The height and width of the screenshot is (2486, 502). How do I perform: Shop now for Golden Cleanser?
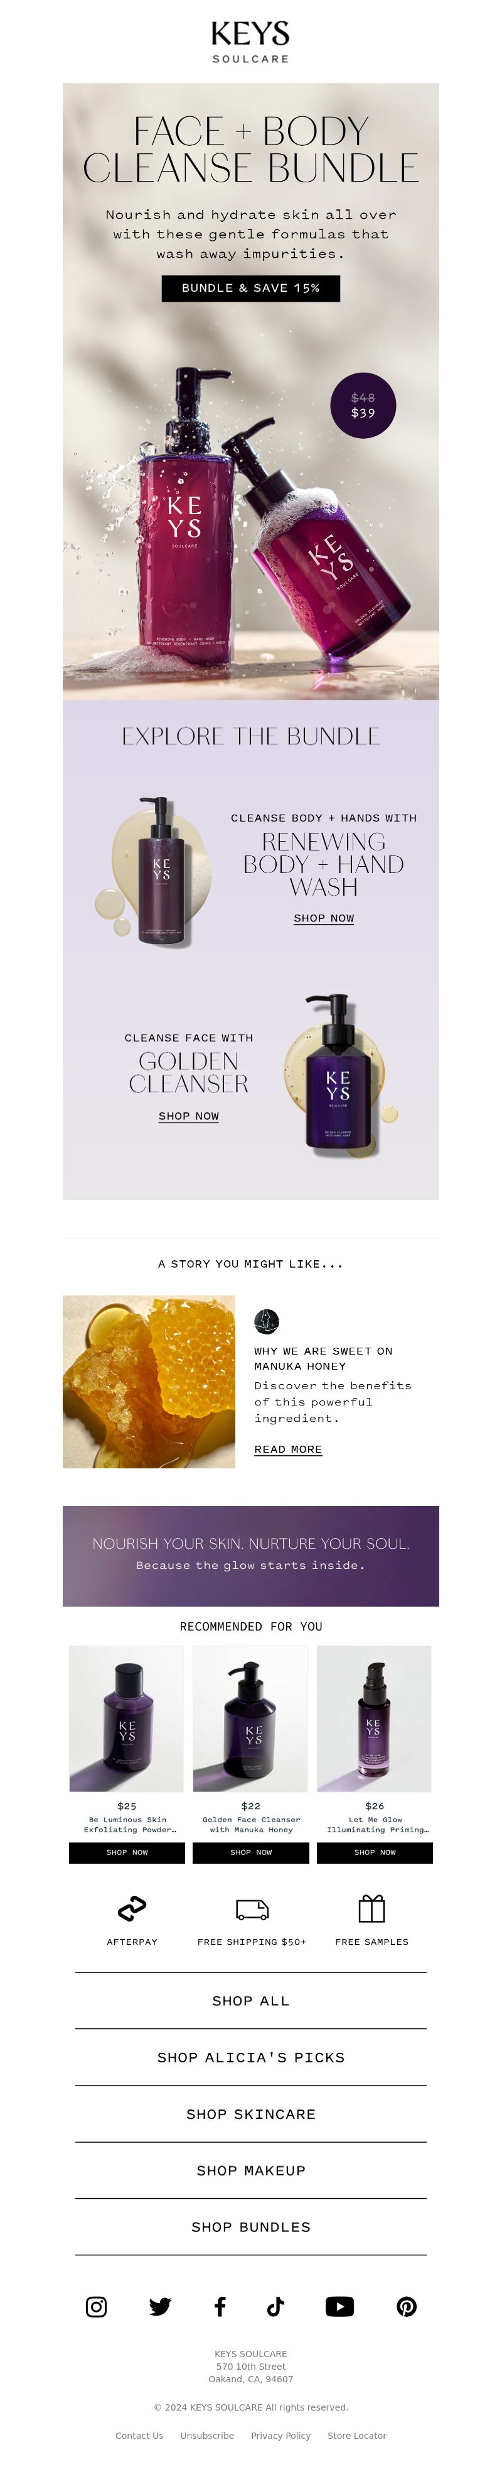tap(189, 1116)
